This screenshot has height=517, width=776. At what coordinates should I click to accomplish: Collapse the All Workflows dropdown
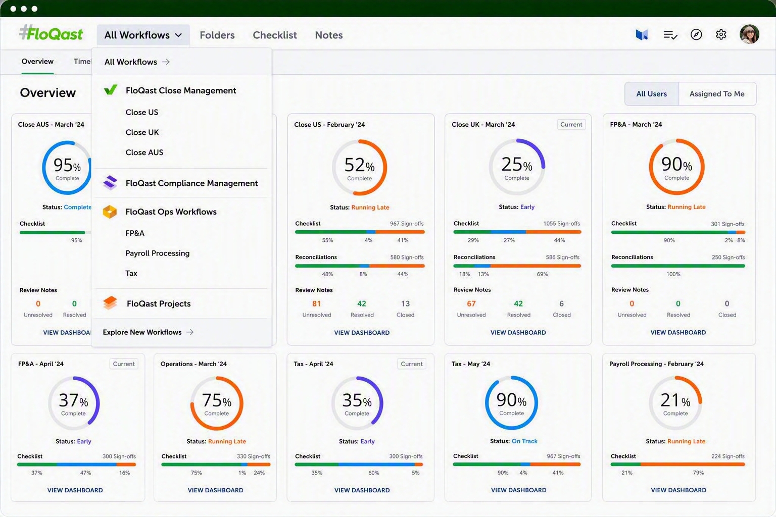pos(143,35)
